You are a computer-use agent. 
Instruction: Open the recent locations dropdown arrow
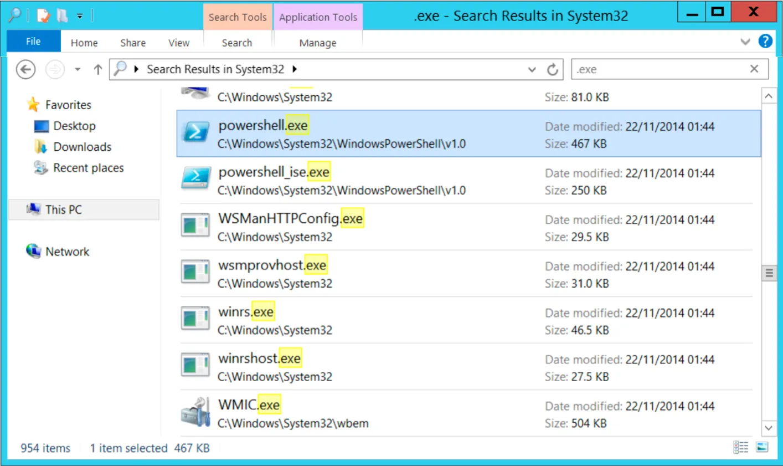coord(78,69)
